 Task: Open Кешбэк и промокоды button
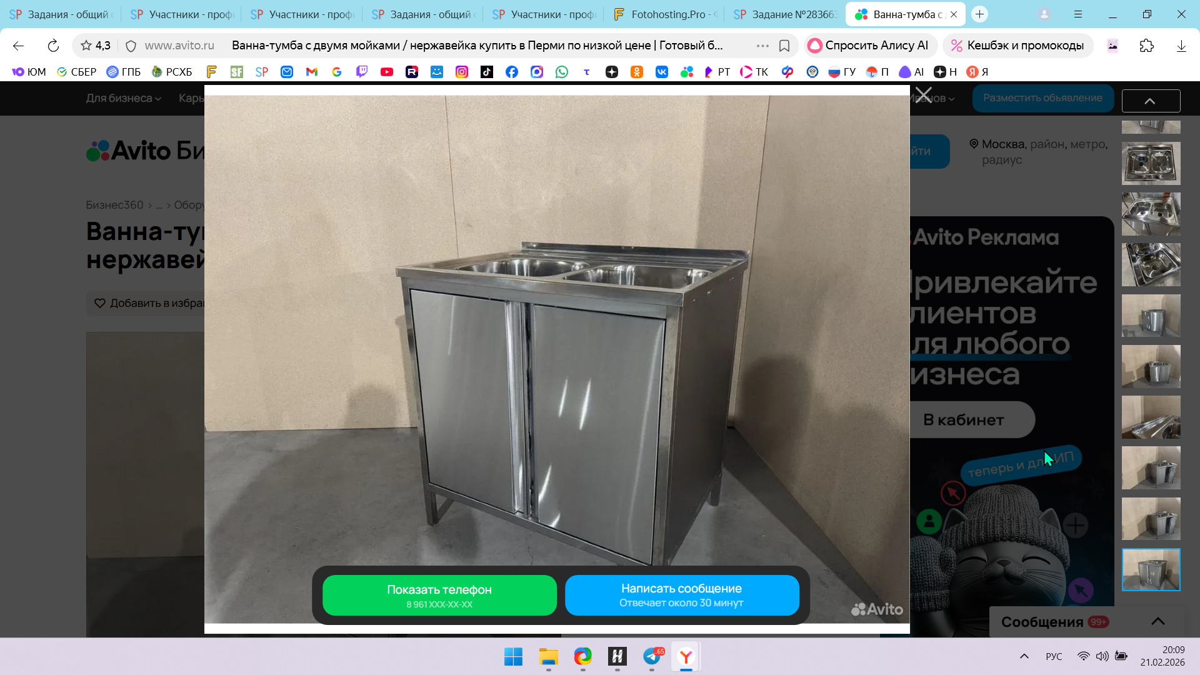click(1017, 46)
